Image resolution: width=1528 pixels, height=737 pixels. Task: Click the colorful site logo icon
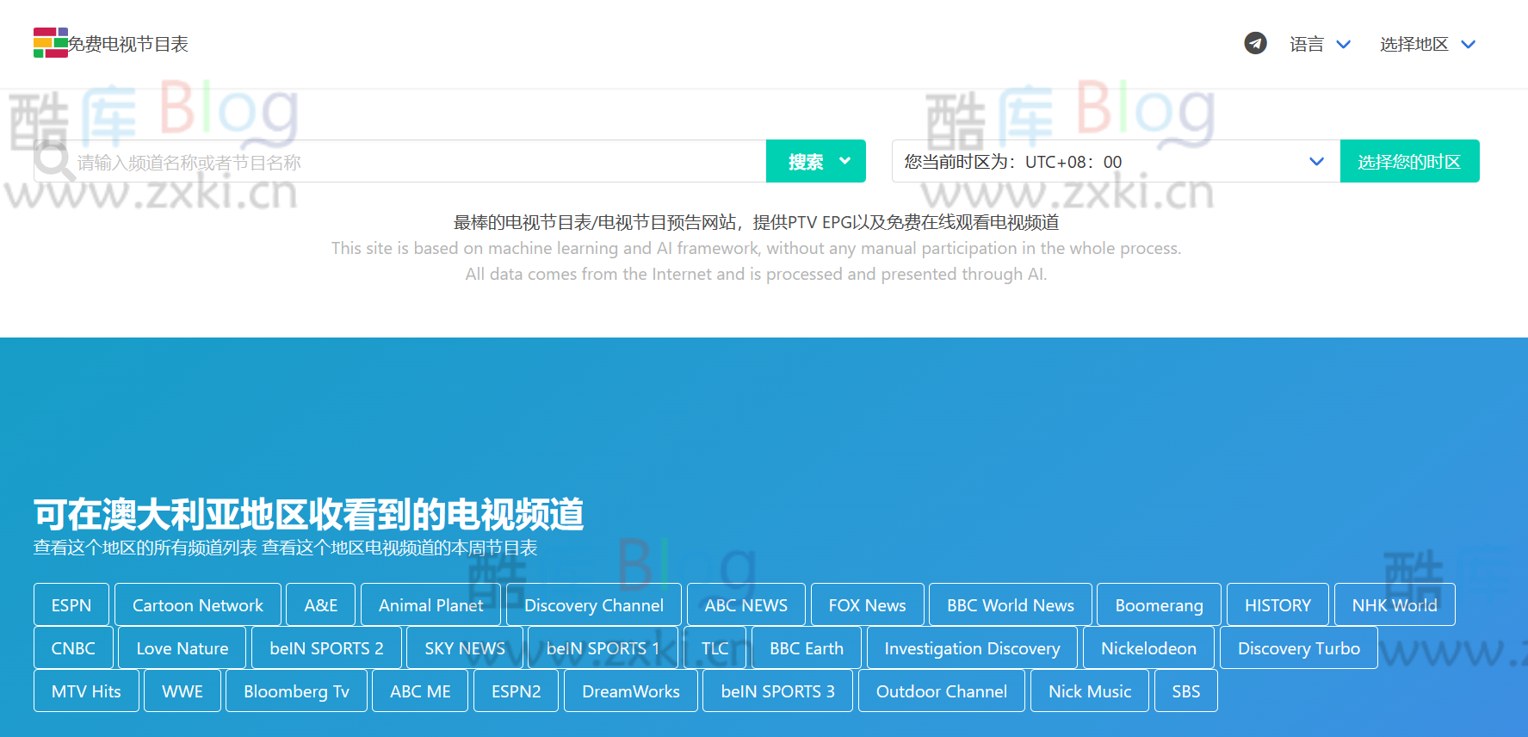coord(50,43)
